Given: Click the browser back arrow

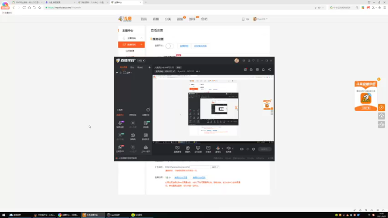Looking at the screenshot, I should point(14,8).
